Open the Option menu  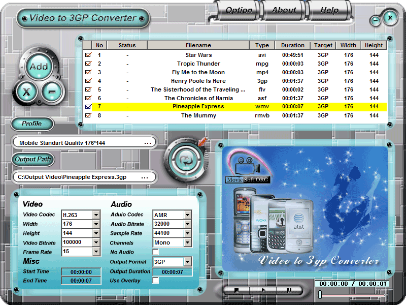point(239,10)
